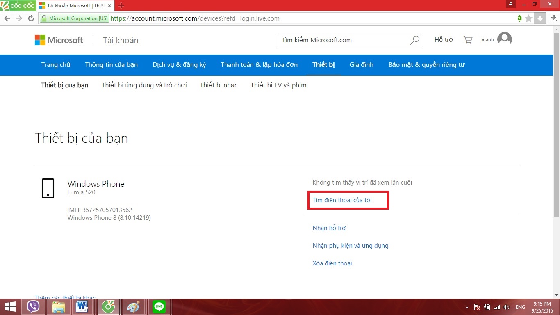Switch to Cốc Cốc in the taskbar
Screen dimensions: 560x315
[x=109, y=307]
